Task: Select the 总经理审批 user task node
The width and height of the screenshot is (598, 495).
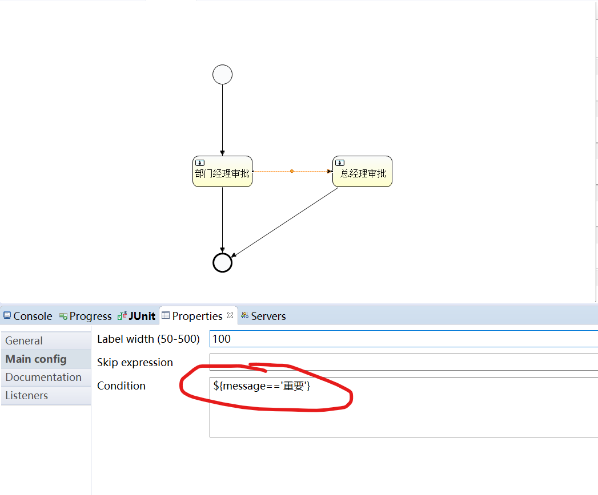Action: tap(362, 171)
